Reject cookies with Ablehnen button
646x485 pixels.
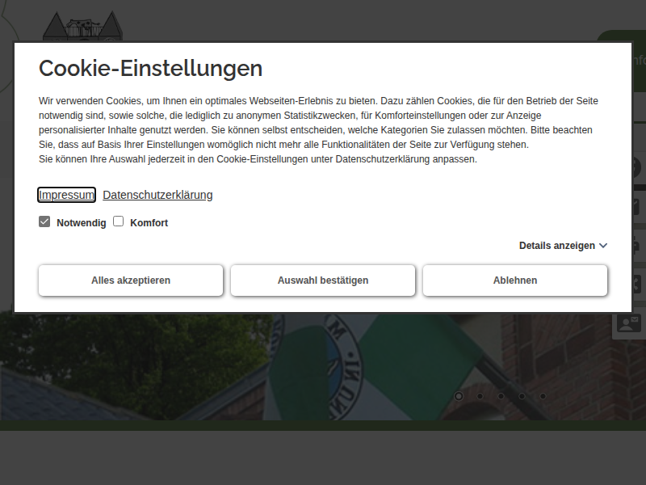pyautogui.click(x=515, y=280)
